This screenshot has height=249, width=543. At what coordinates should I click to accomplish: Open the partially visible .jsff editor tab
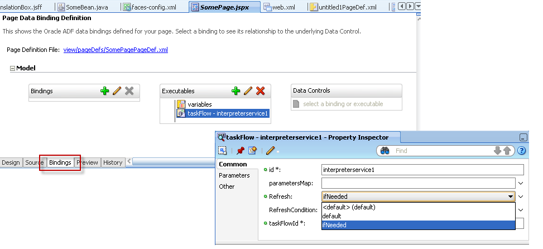[x=21, y=7]
